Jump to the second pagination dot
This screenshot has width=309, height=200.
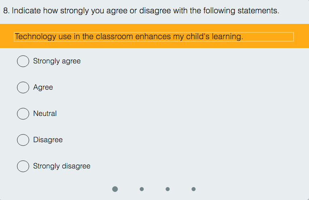141,189
